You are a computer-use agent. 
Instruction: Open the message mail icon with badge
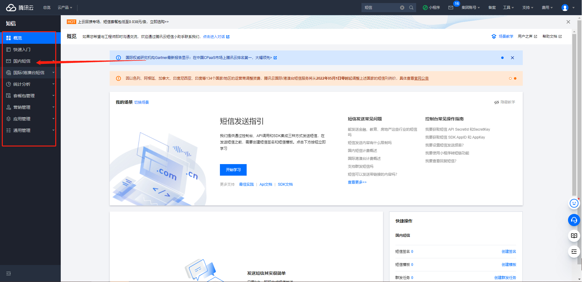tap(451, 8)
